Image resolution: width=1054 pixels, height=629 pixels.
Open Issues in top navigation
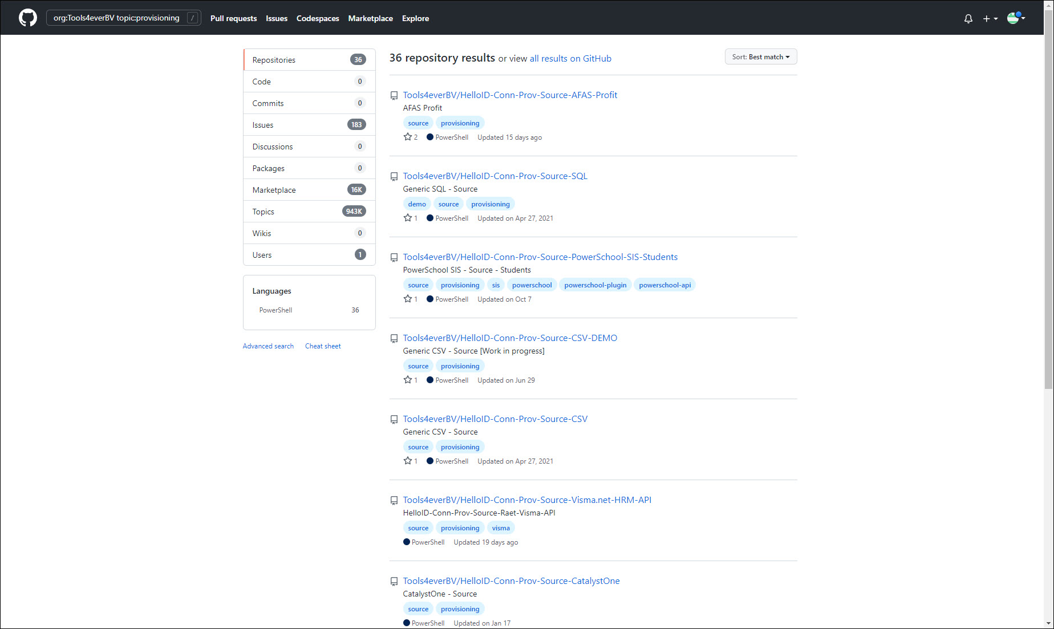tap(277, 18)
